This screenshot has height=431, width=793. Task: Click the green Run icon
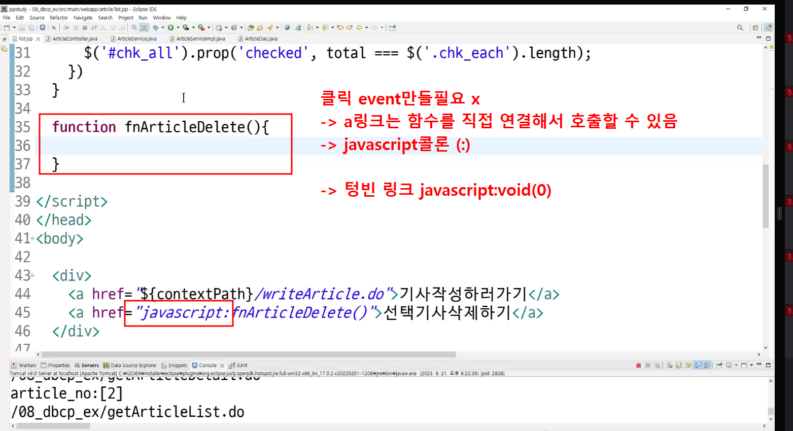coord(170,28)
